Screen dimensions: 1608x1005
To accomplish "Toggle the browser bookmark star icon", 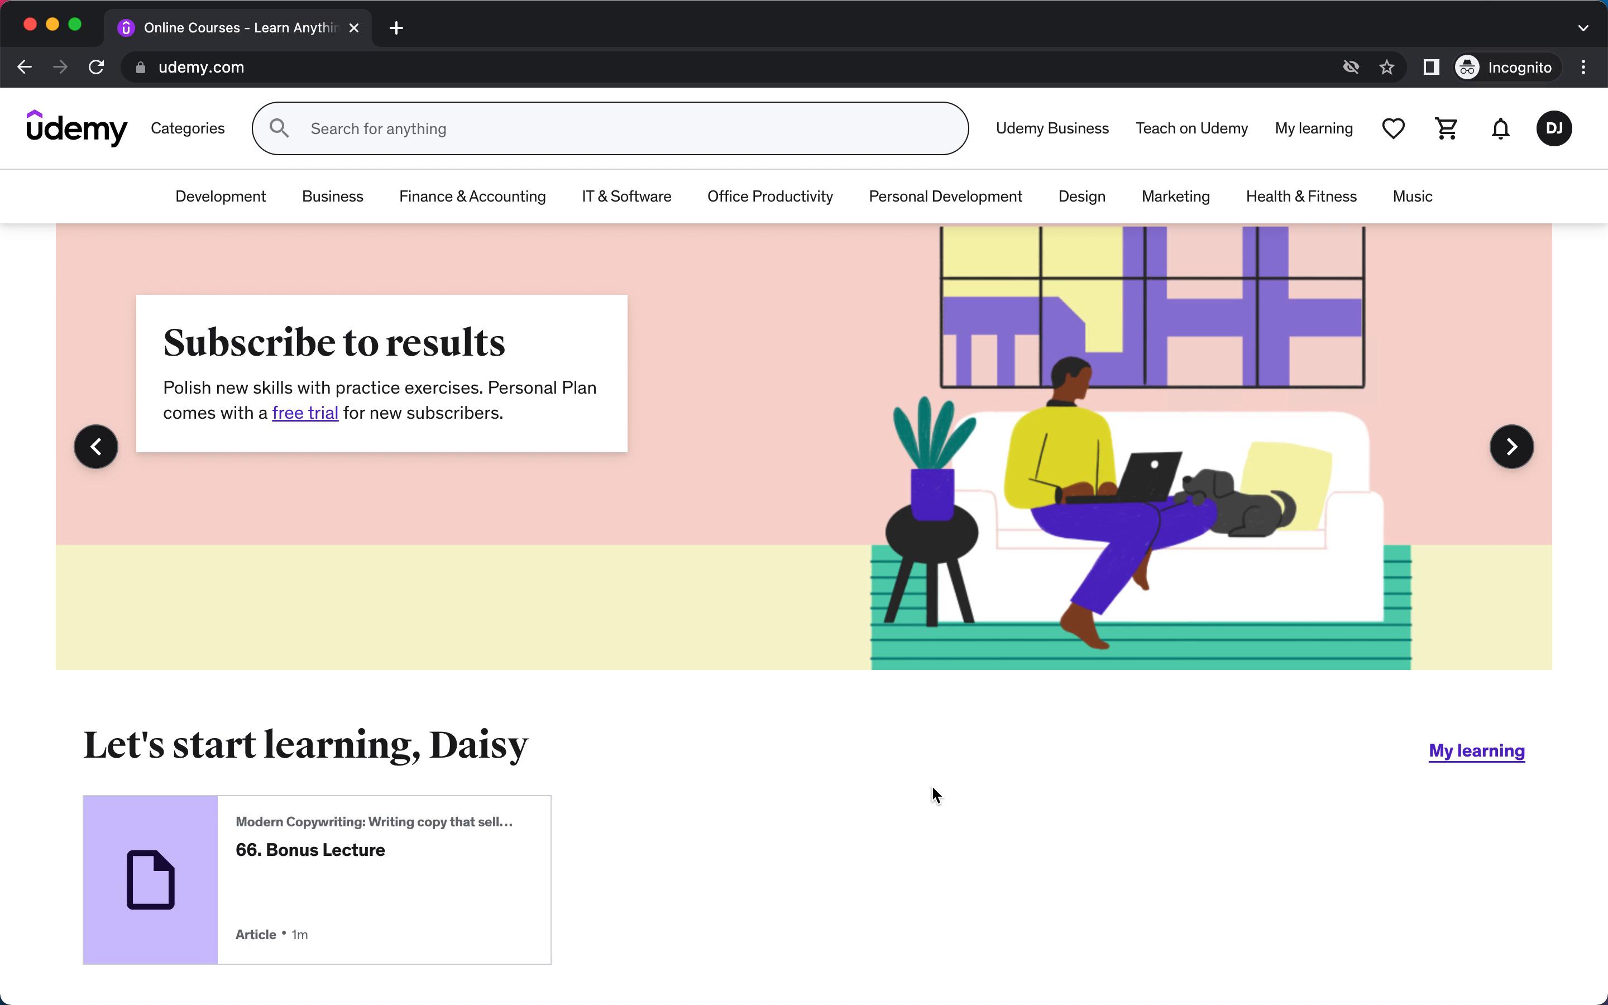I will pos(1388,67).
